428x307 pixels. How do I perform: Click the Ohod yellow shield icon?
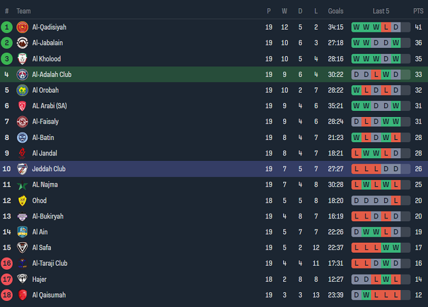pos(22,200)
